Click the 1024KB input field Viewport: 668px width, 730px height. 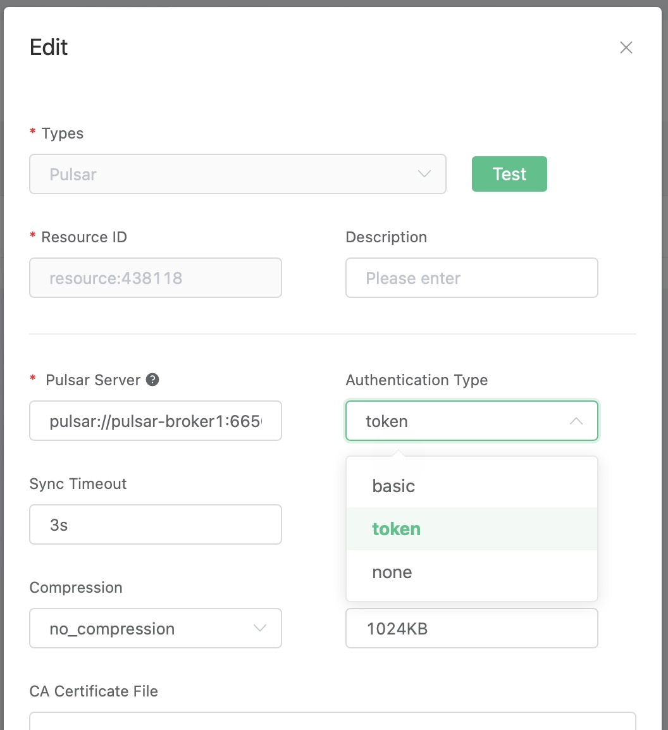click(471, 629)
